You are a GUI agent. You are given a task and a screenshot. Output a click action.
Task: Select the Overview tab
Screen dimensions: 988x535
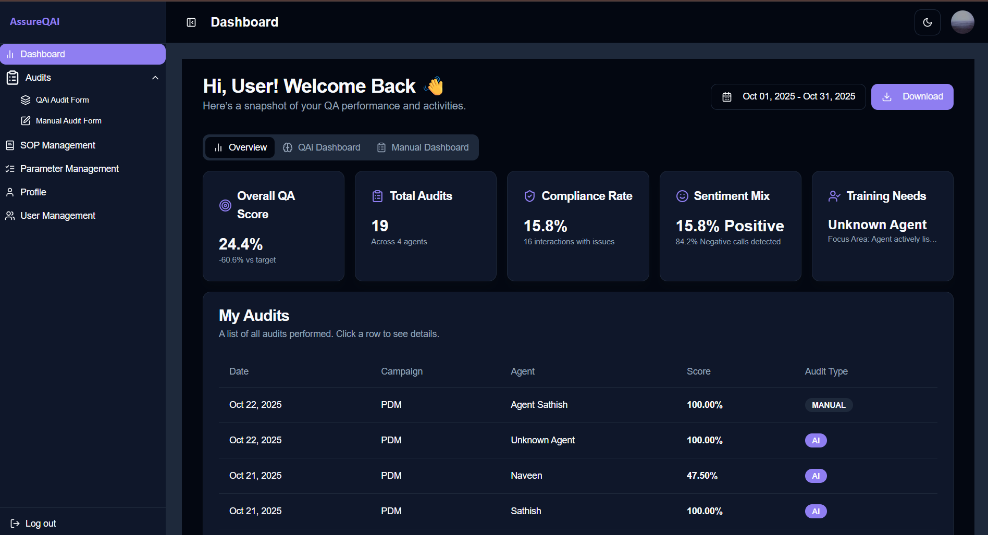tap(240, 147)
